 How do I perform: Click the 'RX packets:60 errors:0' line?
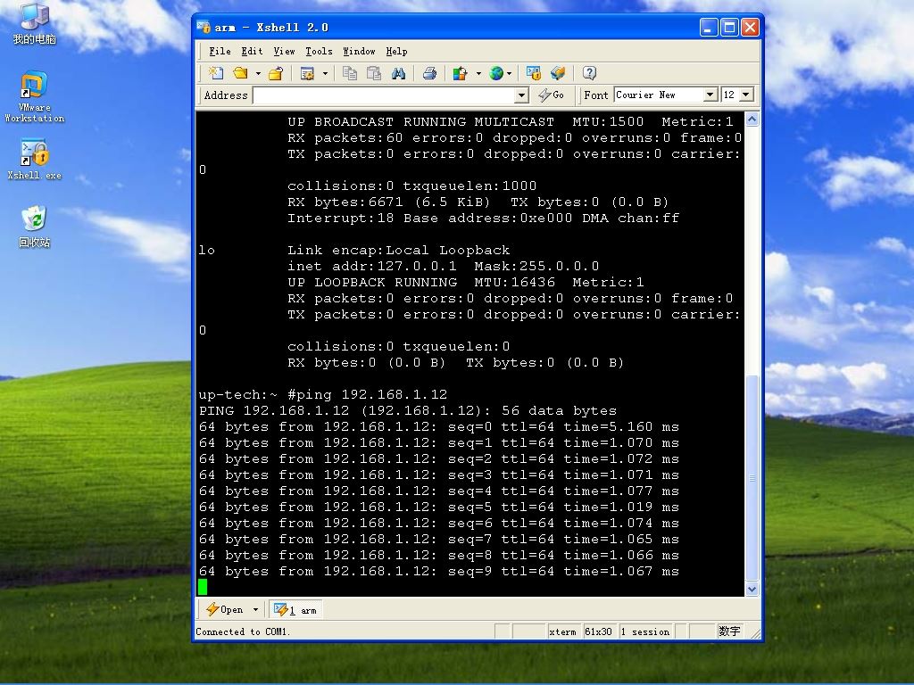point(515,138)
